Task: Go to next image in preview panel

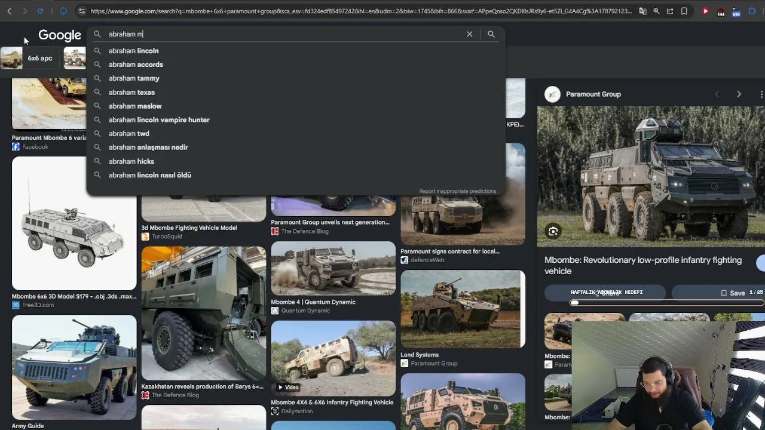Action: pyautogui.click(x=739, y=94)
